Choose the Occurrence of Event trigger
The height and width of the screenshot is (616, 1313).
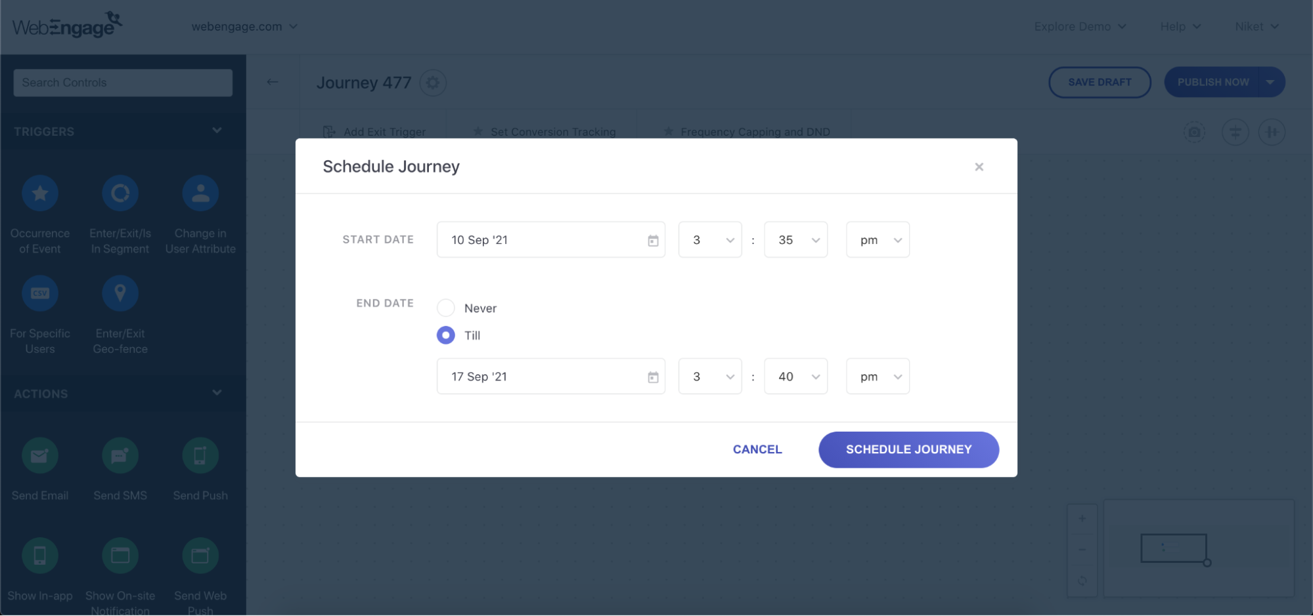pyautogui.click(x=40, y=194)
